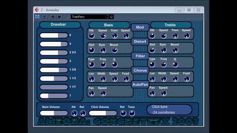Click the Click Volume slider
The width and height of the screenshot is (237, 133).
tap(103, 113)
